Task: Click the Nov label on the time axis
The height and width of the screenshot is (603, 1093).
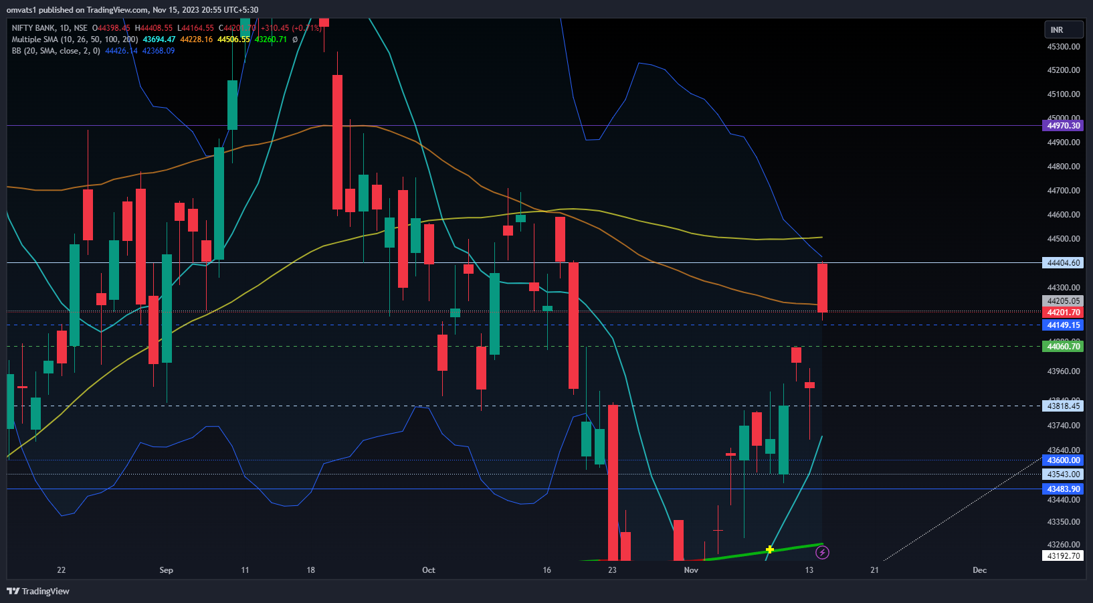Action: point(691,570)
